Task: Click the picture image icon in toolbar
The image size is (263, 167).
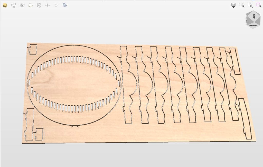Action: pyautogui.click(x=22, y=5)
